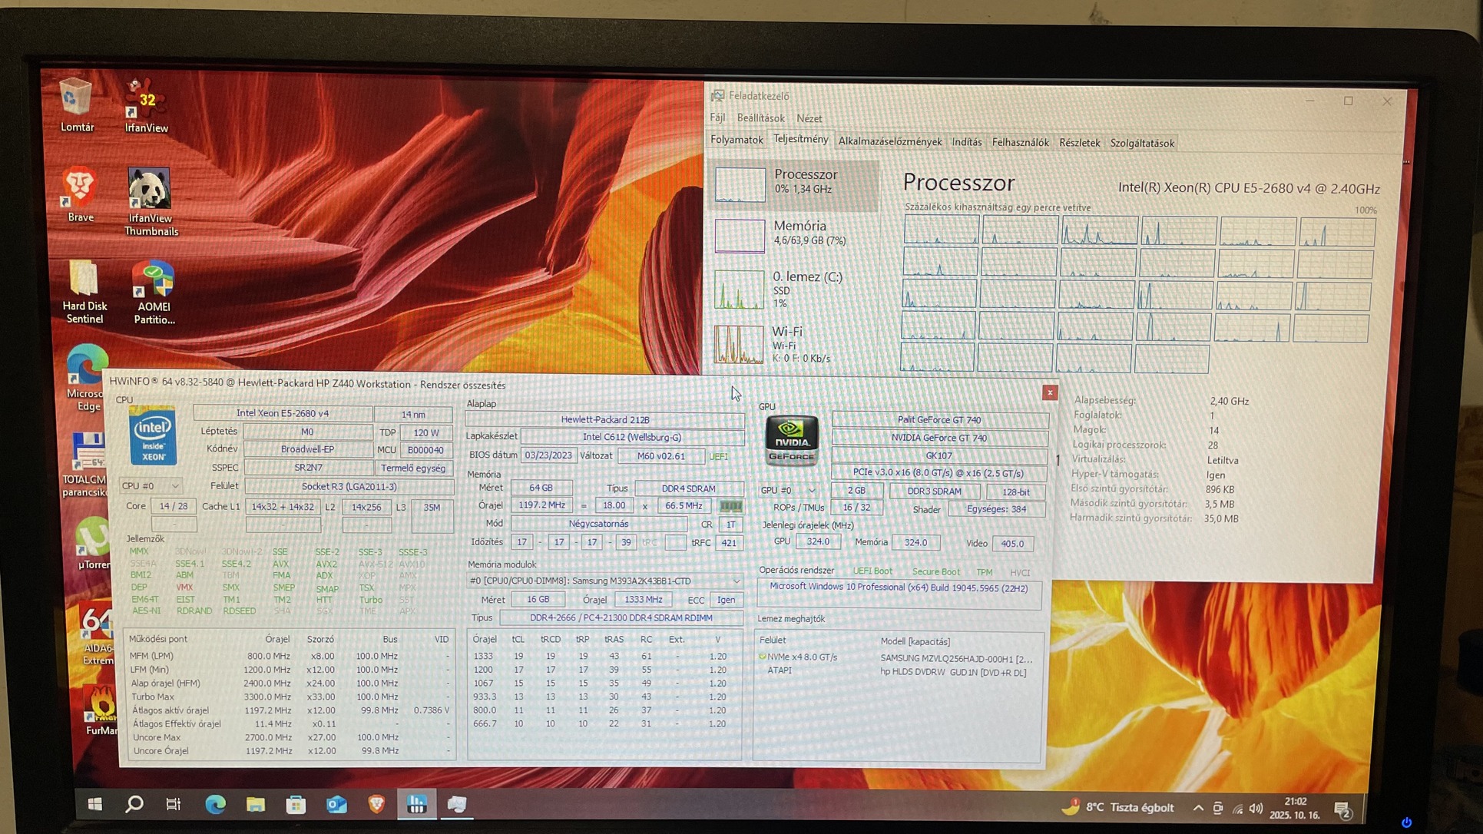Open the Lomtár recycle bin icon
The image size is (1483, 834).
[x=76, y=104]
